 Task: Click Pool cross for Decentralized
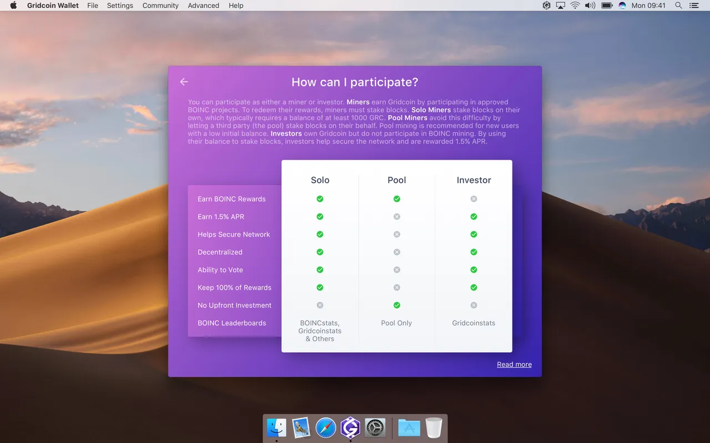coord(397,252)
